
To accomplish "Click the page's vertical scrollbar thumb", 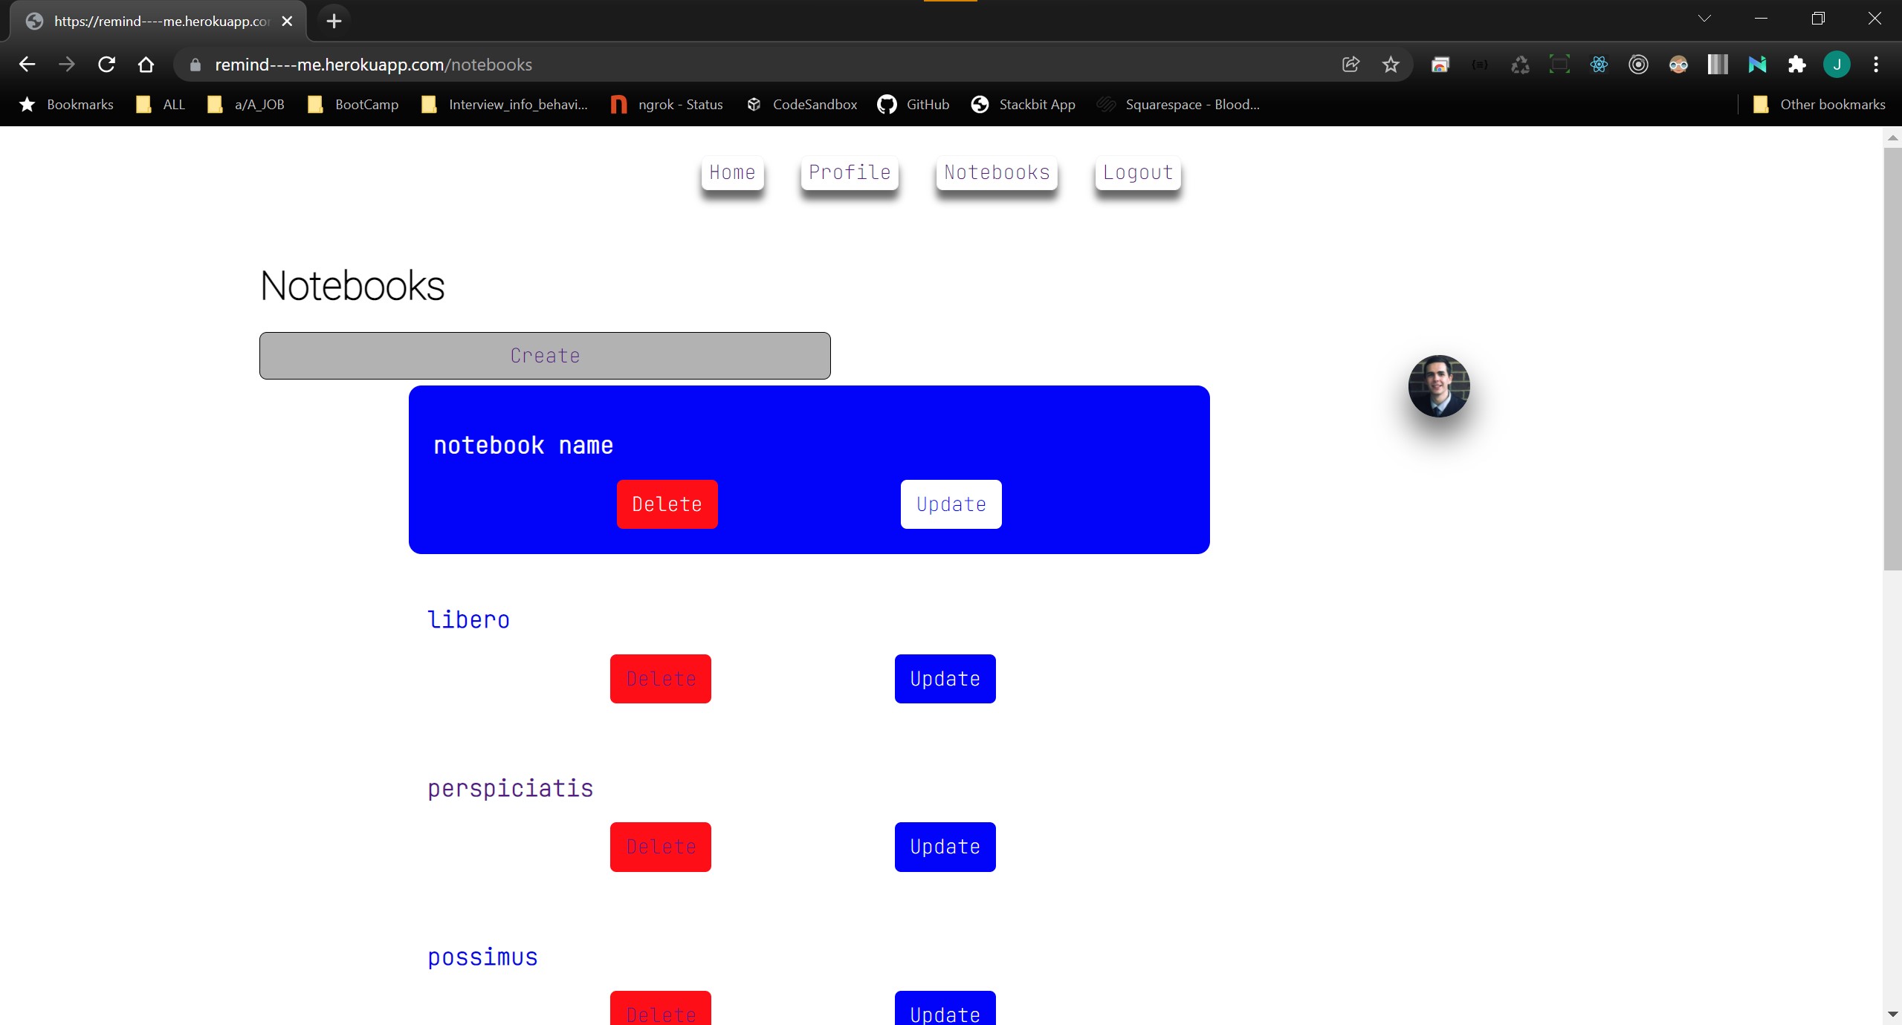I will pyautogui.click(x=1892, y=359).
